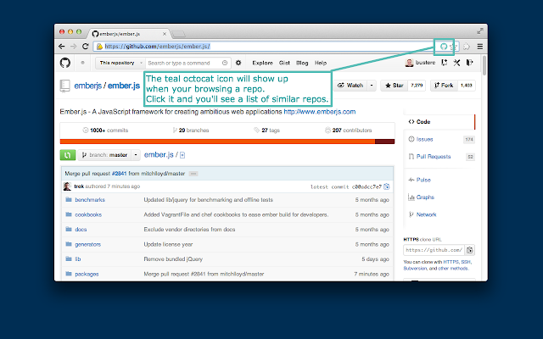Open the packages folder
The width and height of the screenshot is (543, 339).
(87, 274)
